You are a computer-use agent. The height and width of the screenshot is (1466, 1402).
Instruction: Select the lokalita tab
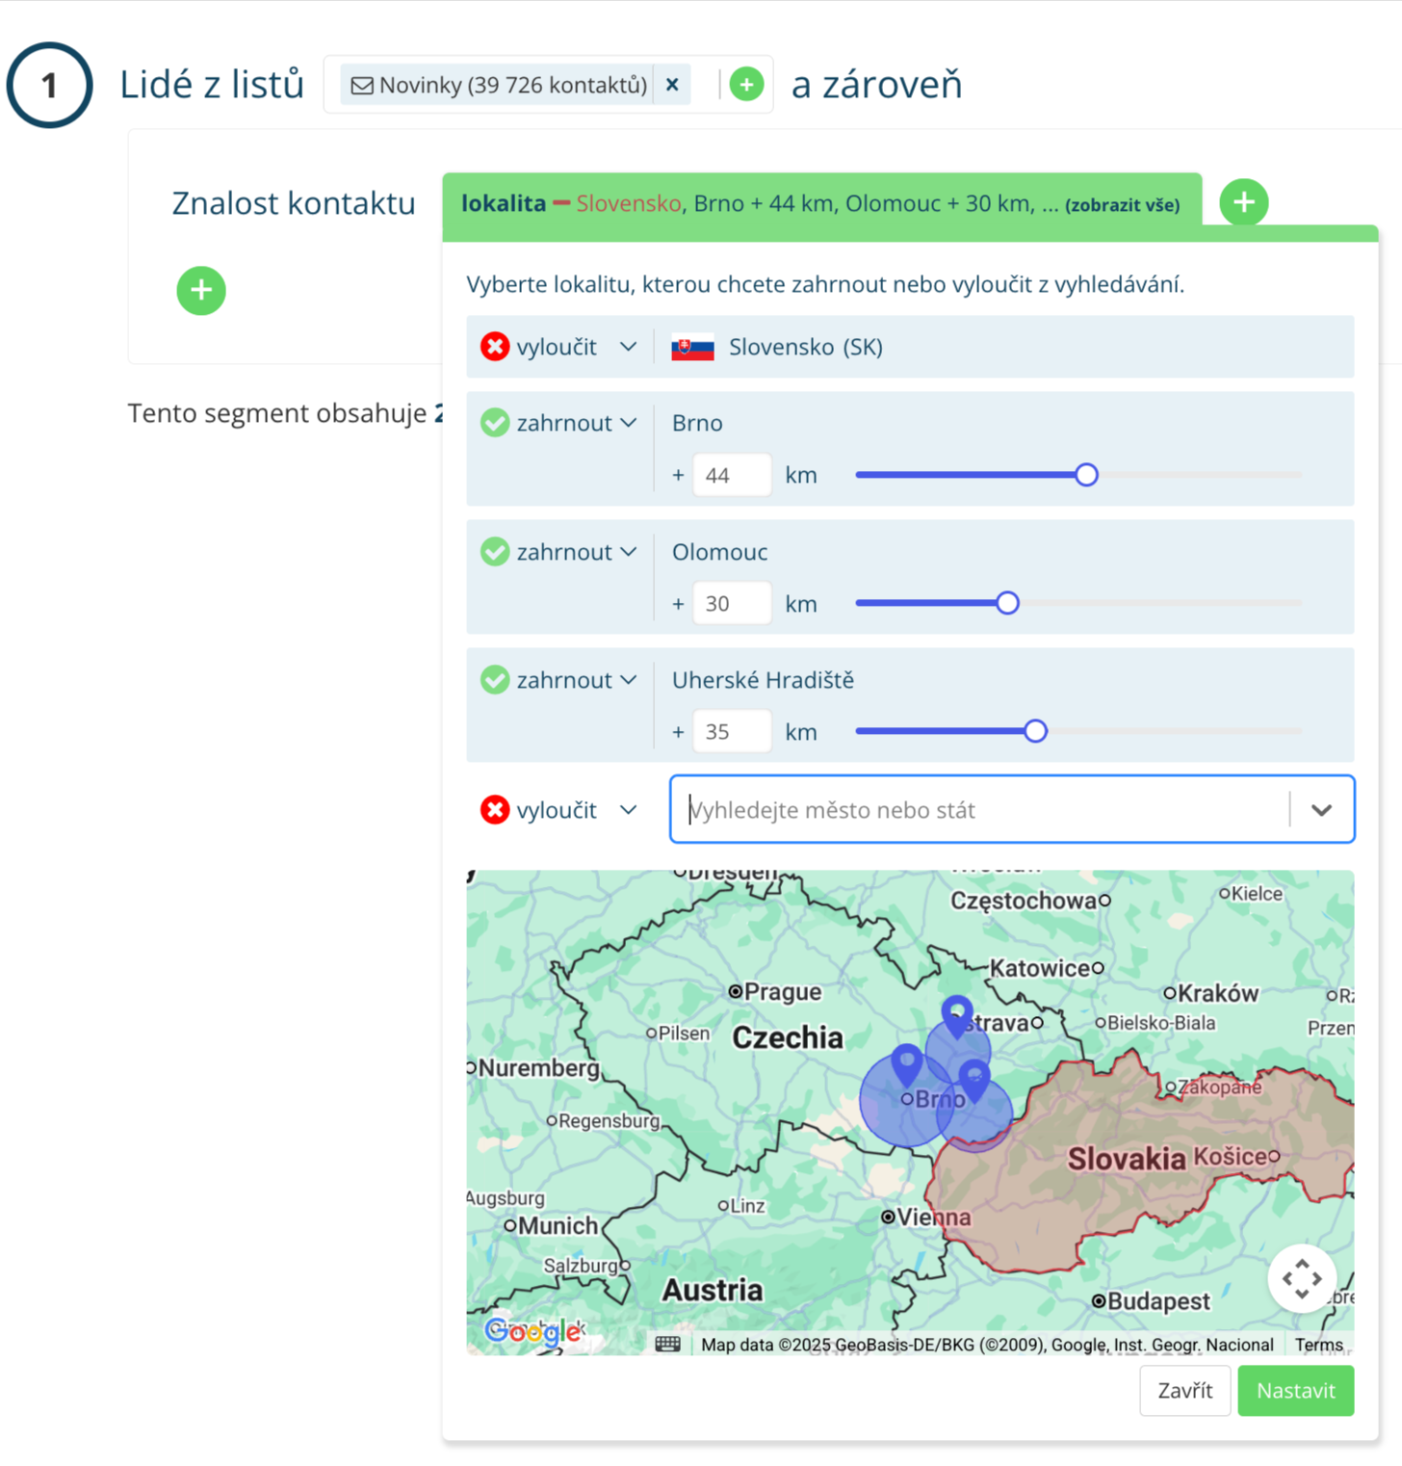(503, 203)
